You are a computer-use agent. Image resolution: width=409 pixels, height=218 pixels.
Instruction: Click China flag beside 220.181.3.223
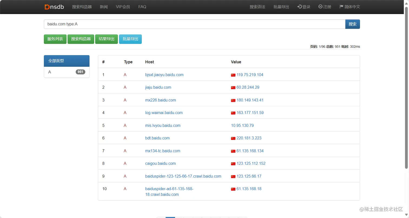click(233, 138)
